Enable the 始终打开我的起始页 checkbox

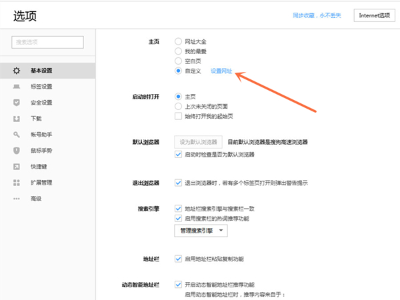[178, 116]
